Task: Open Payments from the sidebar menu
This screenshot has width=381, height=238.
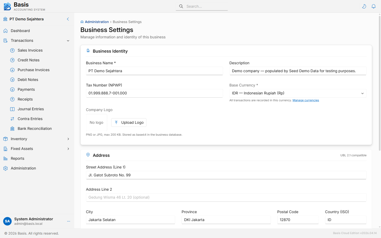Action: (27, 89)
